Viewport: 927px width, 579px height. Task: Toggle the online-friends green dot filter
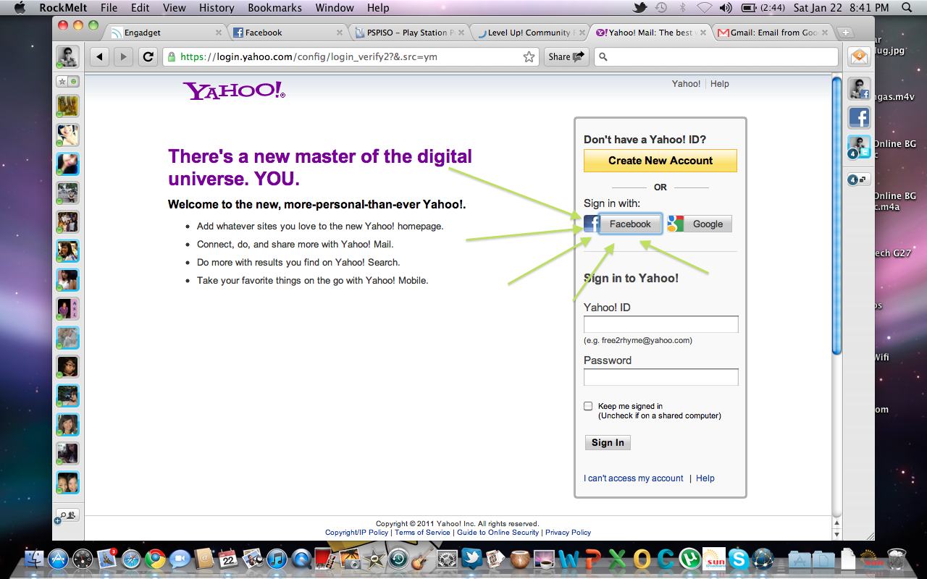click(x=74, y=82)
